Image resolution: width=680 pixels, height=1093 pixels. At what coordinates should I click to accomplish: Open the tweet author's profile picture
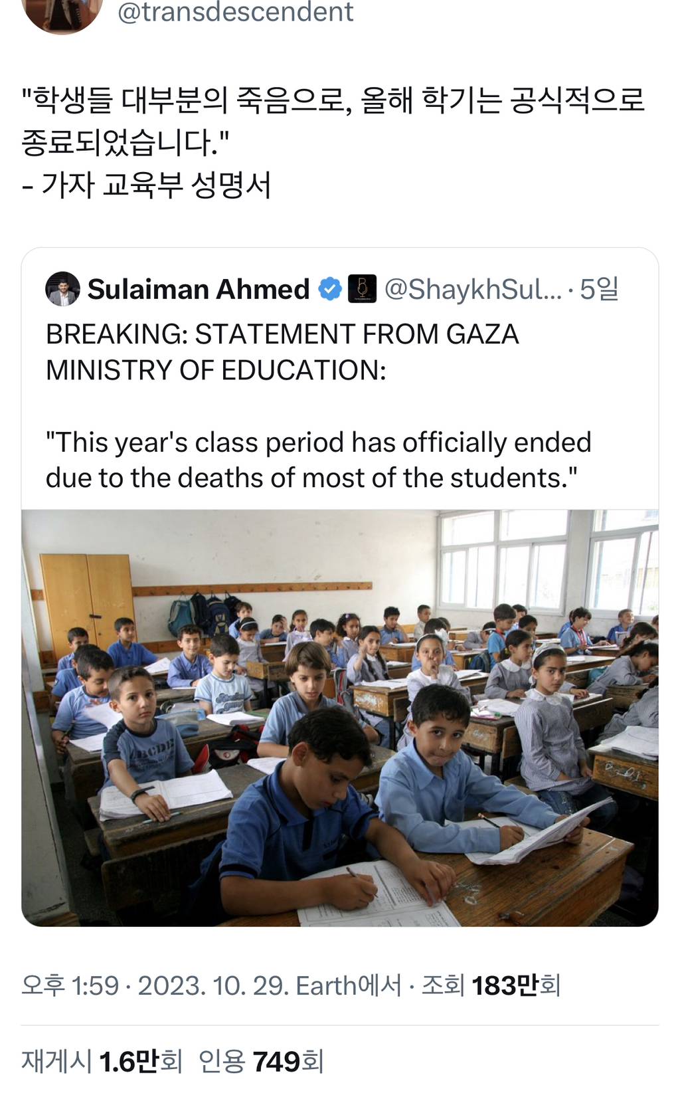coord(62,13)
